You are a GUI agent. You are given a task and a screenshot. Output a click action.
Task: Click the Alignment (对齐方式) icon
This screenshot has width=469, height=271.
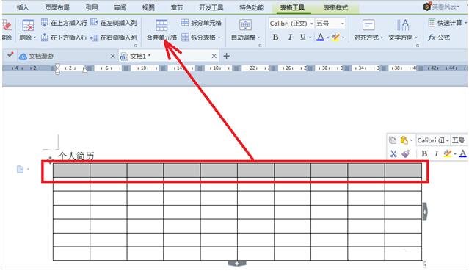tap(368, 25)
